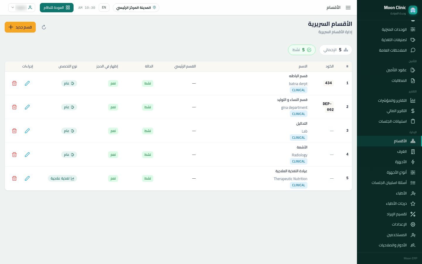Edit the قسم الباطنه department row
This screenshot has width=422, height=264.
(x=27, y=83)
